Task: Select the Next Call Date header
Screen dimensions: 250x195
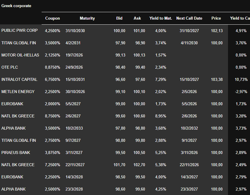Action: point(189,18)
